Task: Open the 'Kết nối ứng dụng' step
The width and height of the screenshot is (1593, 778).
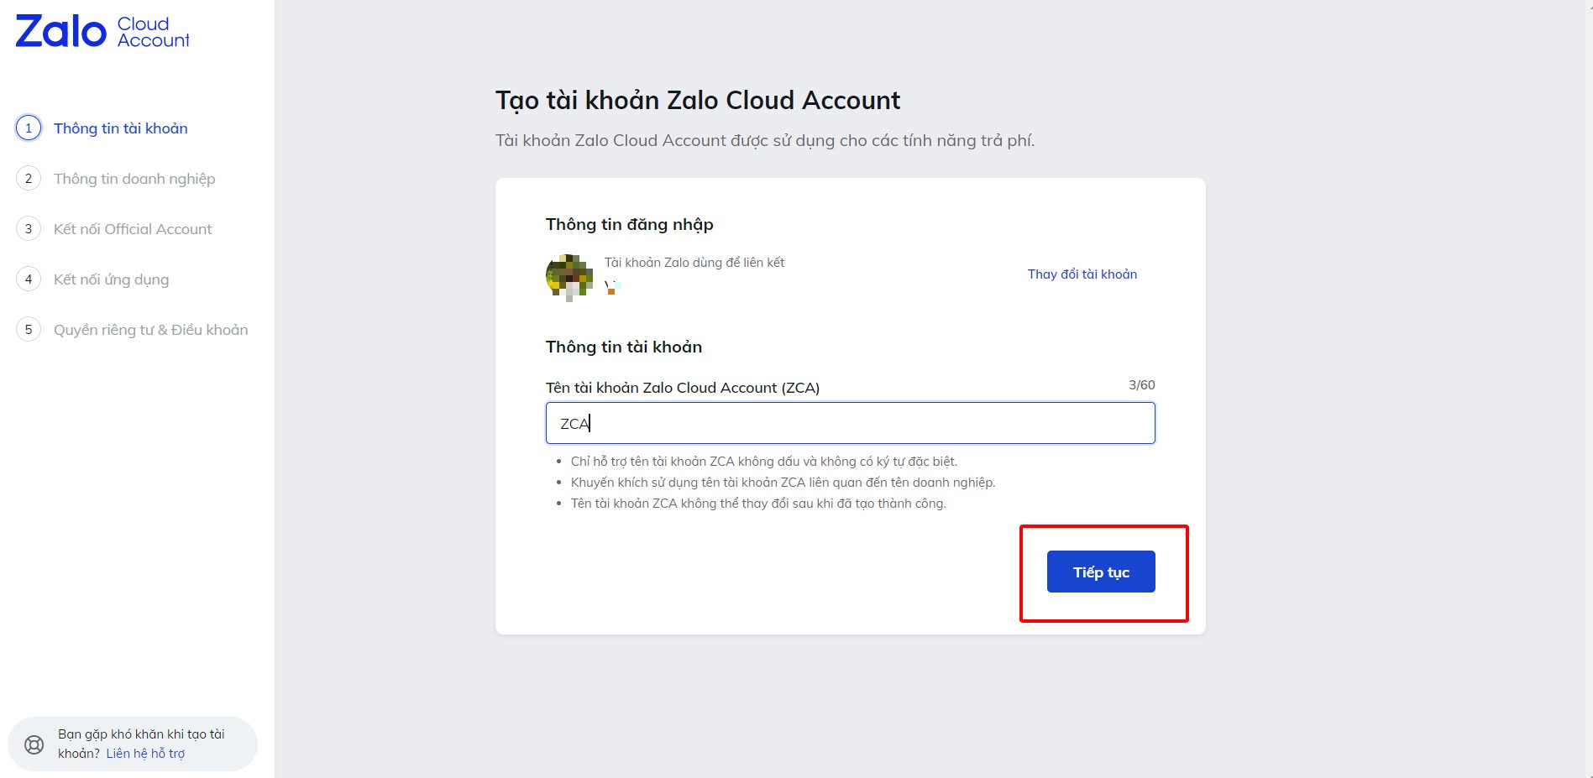Action: point(111,279)
